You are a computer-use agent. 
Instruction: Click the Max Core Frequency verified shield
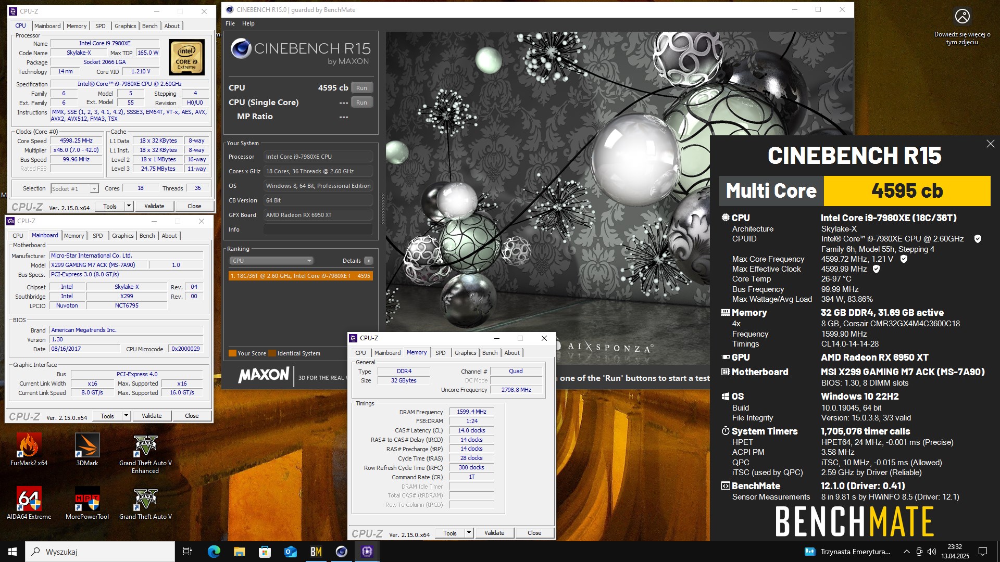[x=904, y=259]
